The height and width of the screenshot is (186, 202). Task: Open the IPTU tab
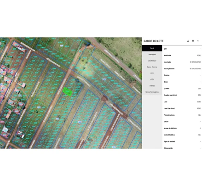(x=152, y=79)
